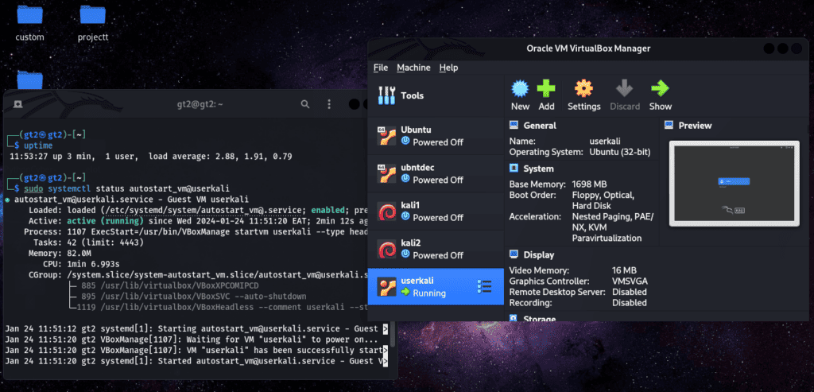Click the General section header

click(540, 125)
